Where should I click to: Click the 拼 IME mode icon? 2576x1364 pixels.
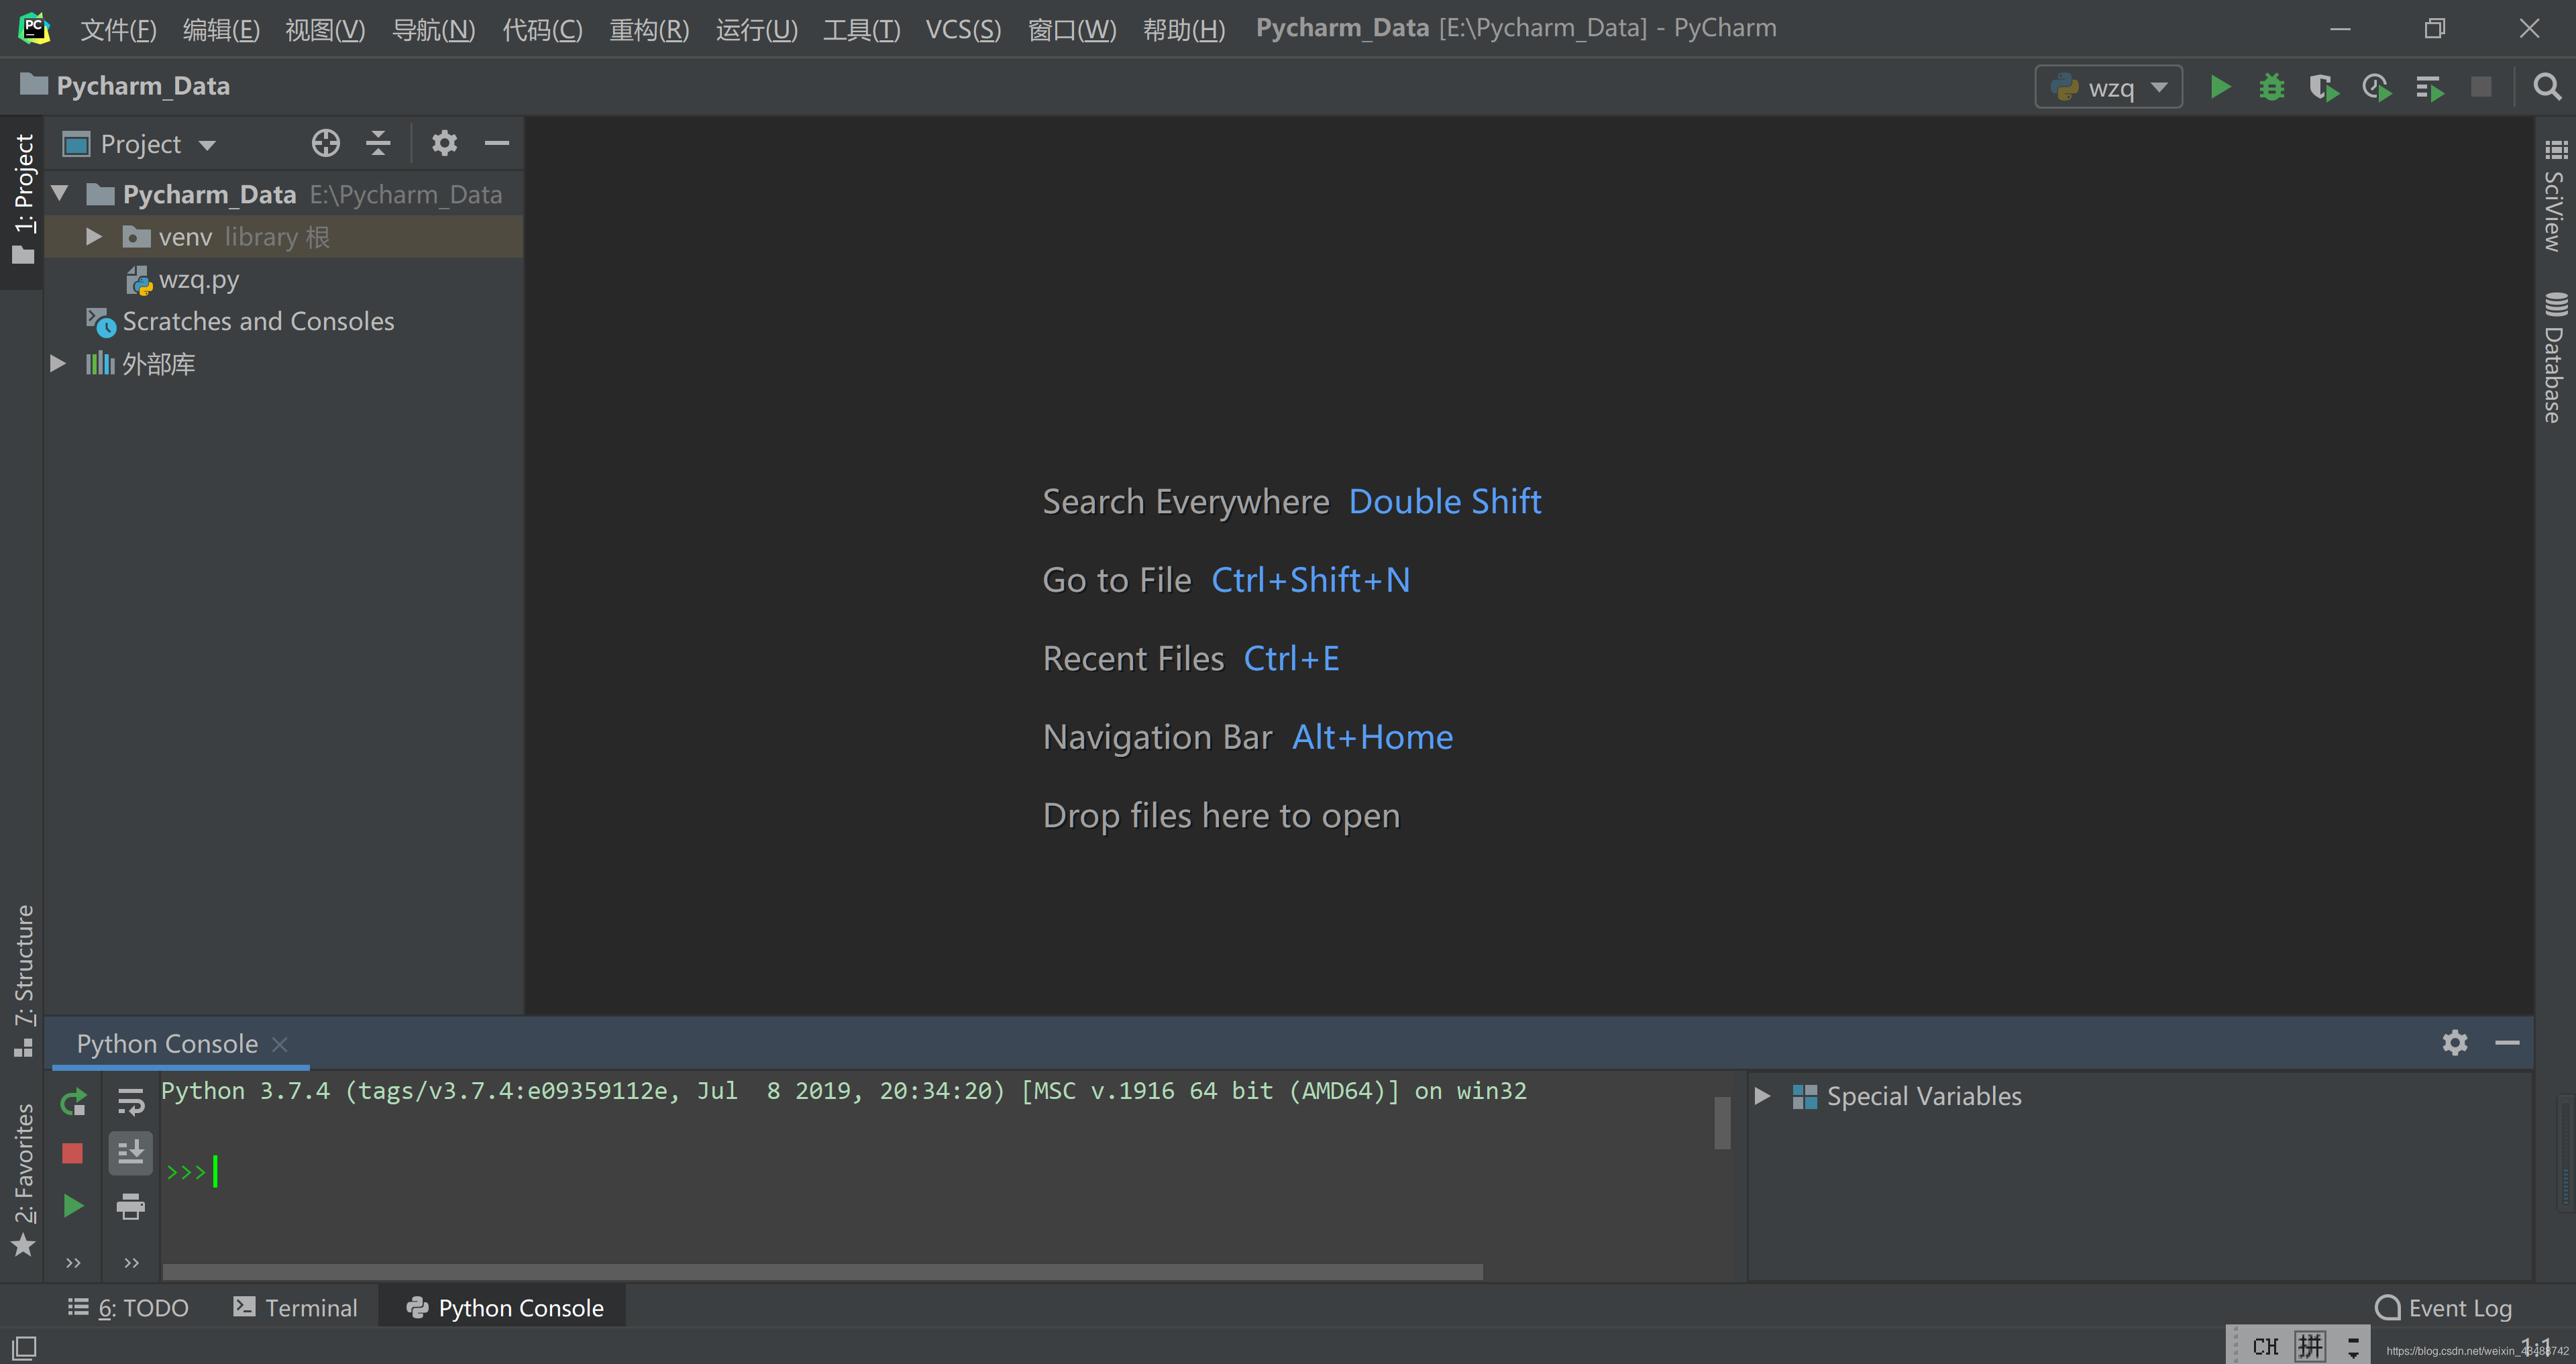(2310, 1347)
